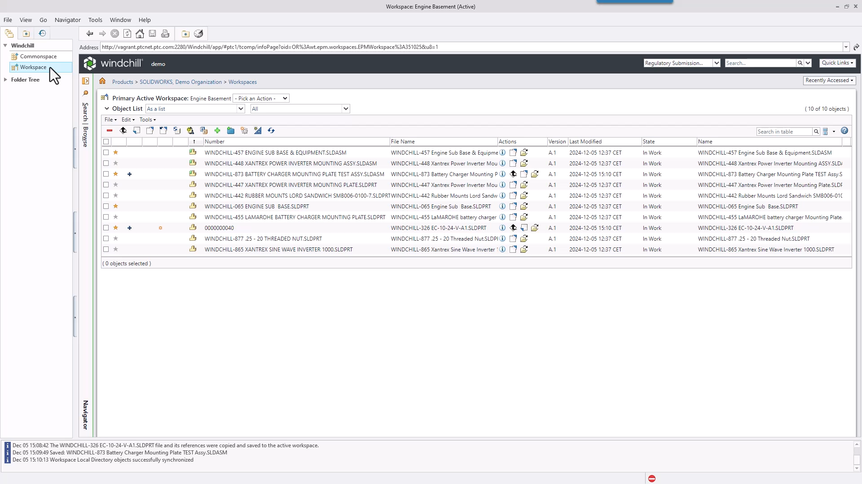The width and height of the screenshot is (862, 484).
Task: Open the 'As a list' view dropdown
Action: click(195, 109)
